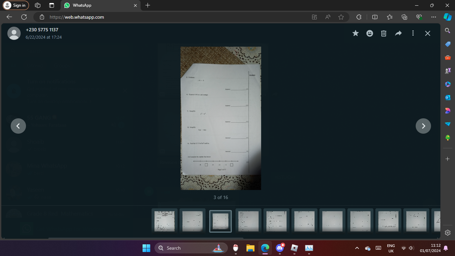Screen dimensions: 455x256
Task: Open the Favorites list
Action: (x=390, y=17)
